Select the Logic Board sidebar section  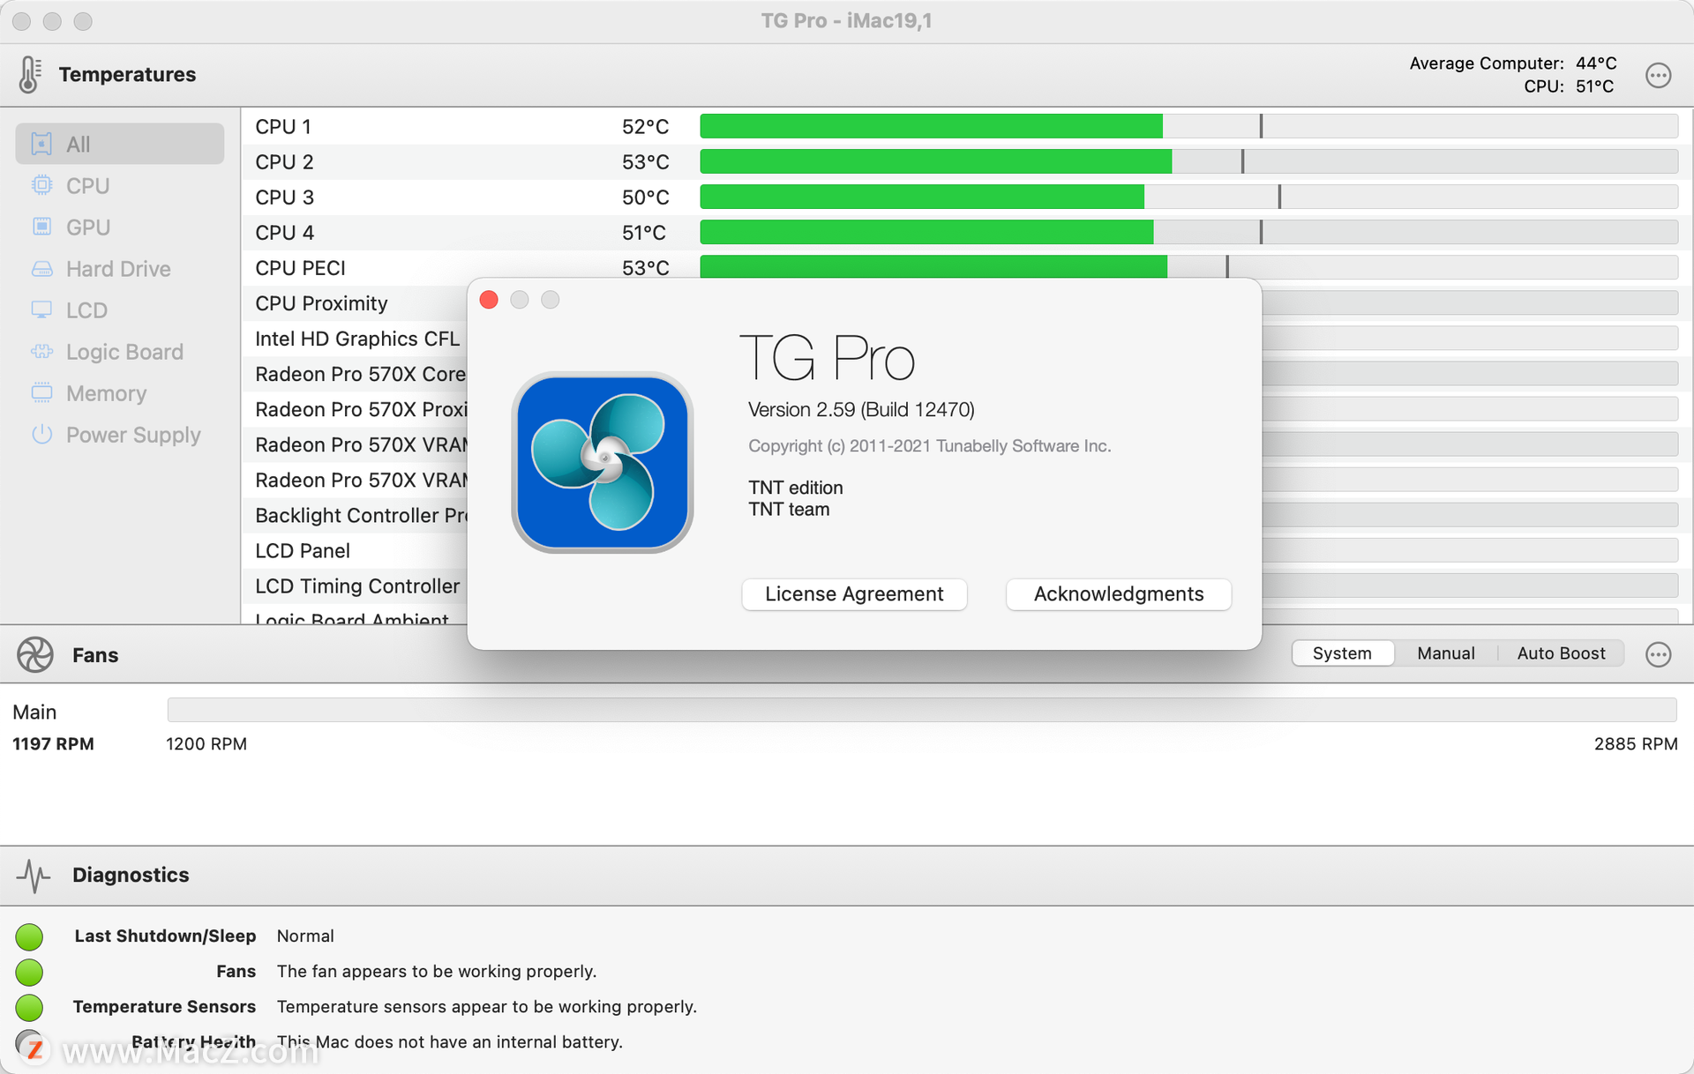123,351
